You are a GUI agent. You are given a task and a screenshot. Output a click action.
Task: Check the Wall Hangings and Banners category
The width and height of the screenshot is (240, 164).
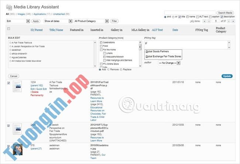[x=104, y=60]
